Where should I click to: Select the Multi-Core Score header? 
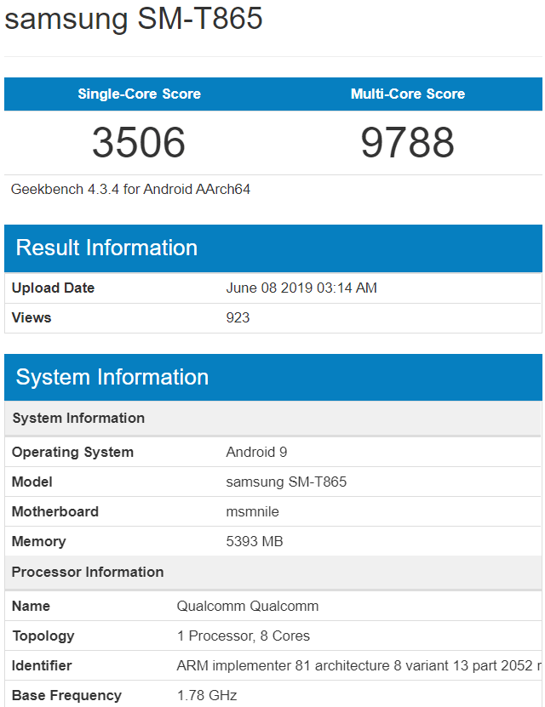point(408,94)
